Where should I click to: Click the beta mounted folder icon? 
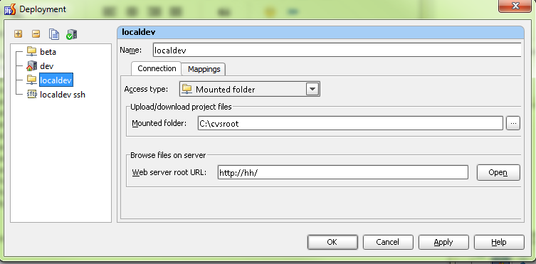(32, 52)
